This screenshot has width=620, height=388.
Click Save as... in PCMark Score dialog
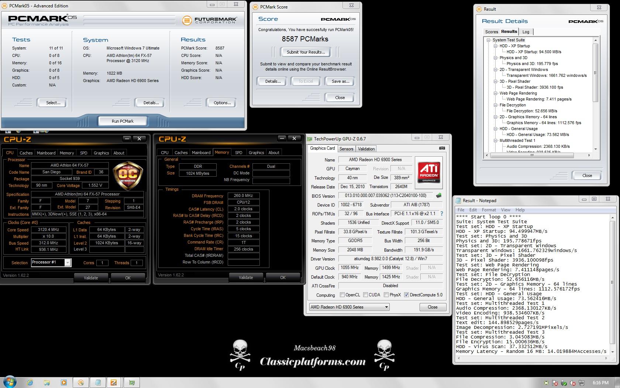pos(340,81)
